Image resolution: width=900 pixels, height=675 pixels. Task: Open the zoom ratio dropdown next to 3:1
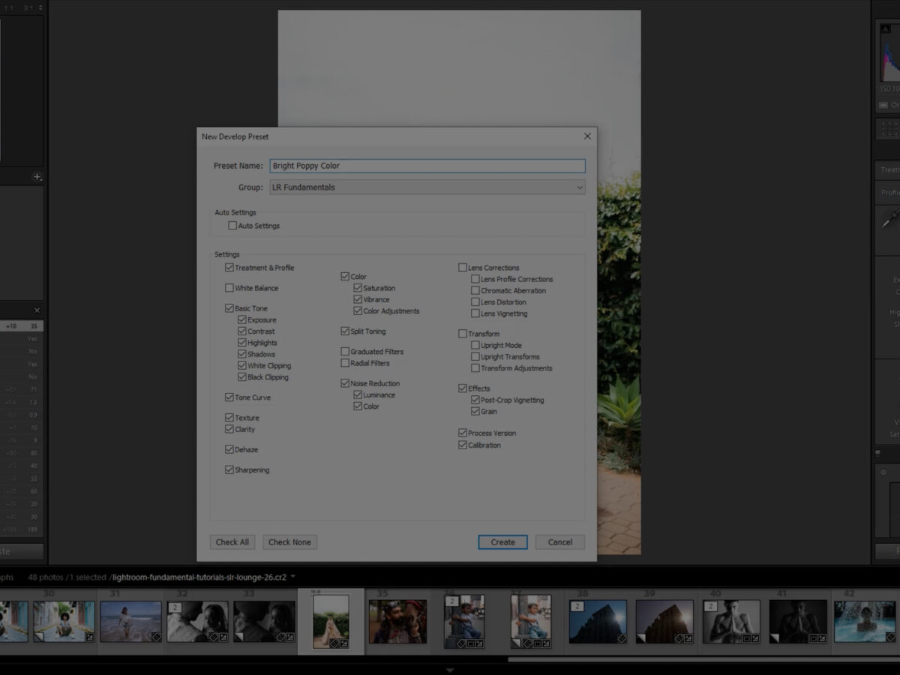pos(40,7)
